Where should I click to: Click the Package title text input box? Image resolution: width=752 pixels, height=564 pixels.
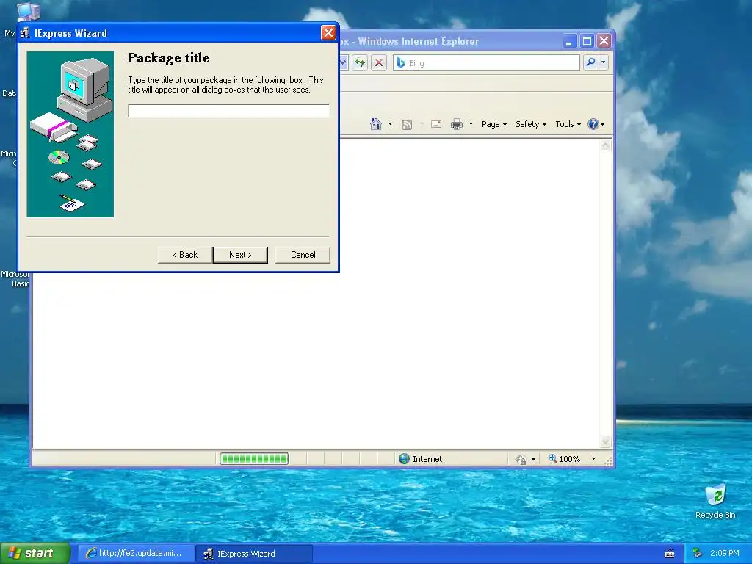coord(229,111)
